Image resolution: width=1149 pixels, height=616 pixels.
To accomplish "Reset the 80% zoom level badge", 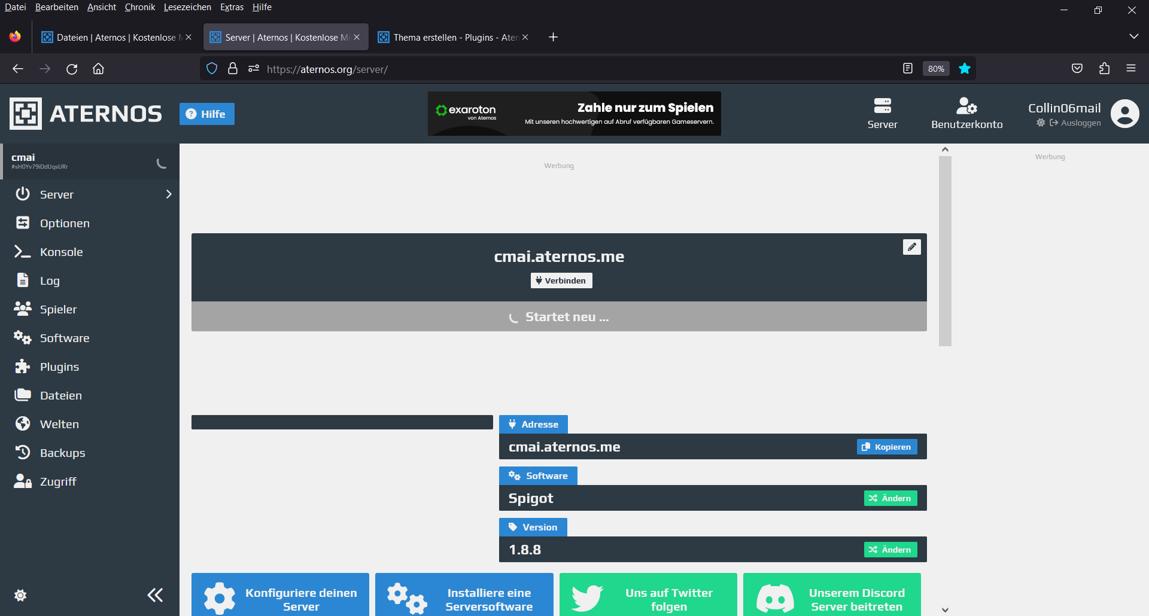I will [936, 69].
